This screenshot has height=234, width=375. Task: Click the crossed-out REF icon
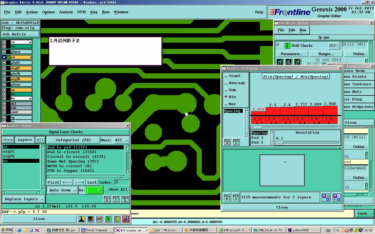click(x=99, y=219)
